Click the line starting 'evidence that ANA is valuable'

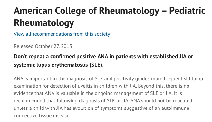point(98,93)
